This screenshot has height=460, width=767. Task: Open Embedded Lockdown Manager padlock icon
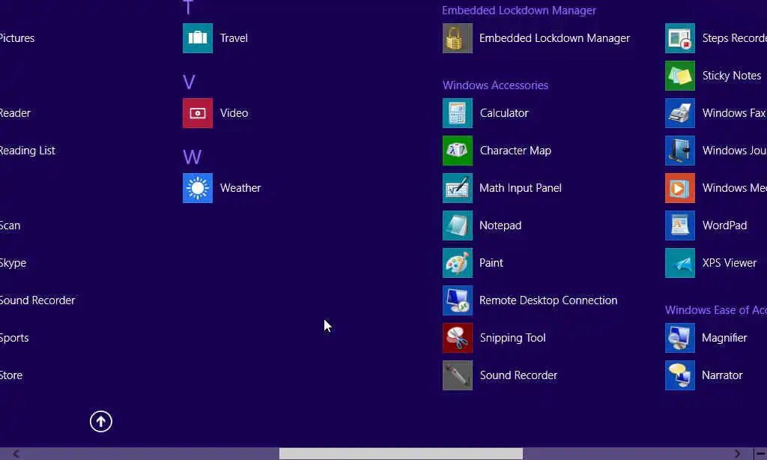[458, 38]
